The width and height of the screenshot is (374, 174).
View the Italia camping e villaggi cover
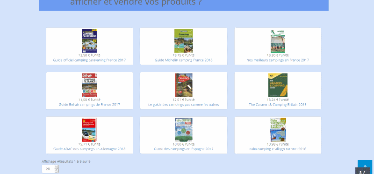[x=278, y=130]
